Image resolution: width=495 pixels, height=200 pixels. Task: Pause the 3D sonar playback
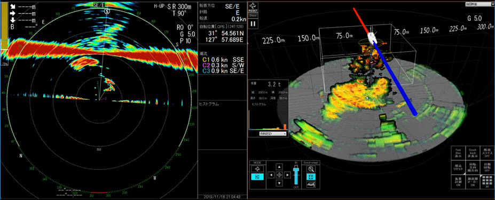tap(253, 23)
